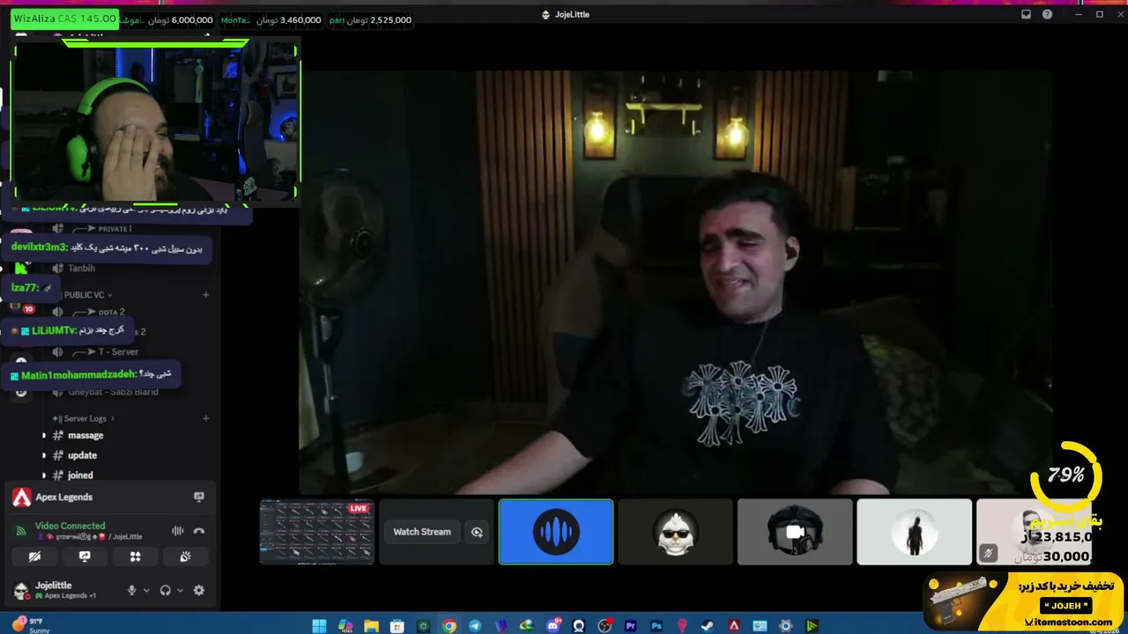Select the blue waveform participant tile
The image size is (1128, 634).
[556, 532]
